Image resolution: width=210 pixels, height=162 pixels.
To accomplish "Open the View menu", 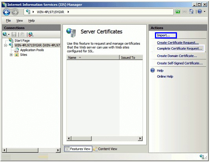I will click(x=20, y=20).
